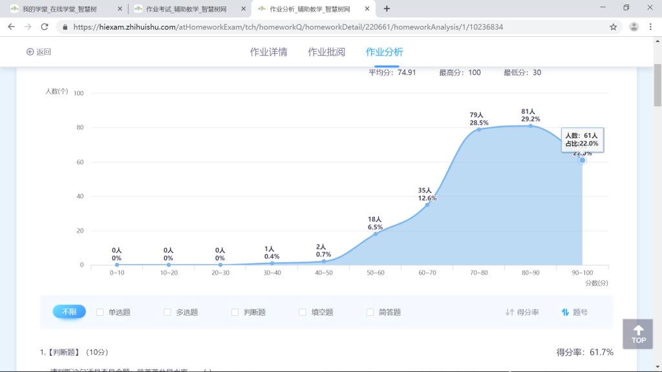
Task: Bookmark this page with star icon
Action: click(x=613, y=27)
